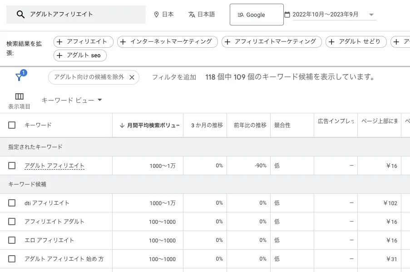Click the エロ アフィリエイト keyword text

point(49,240)
